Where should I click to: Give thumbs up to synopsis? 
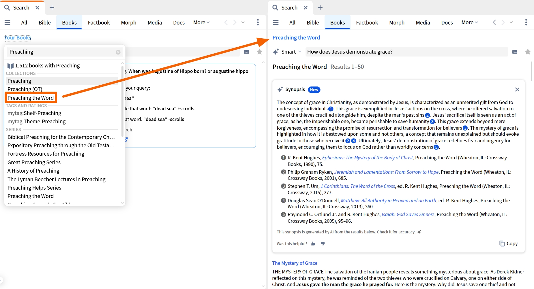313,244
